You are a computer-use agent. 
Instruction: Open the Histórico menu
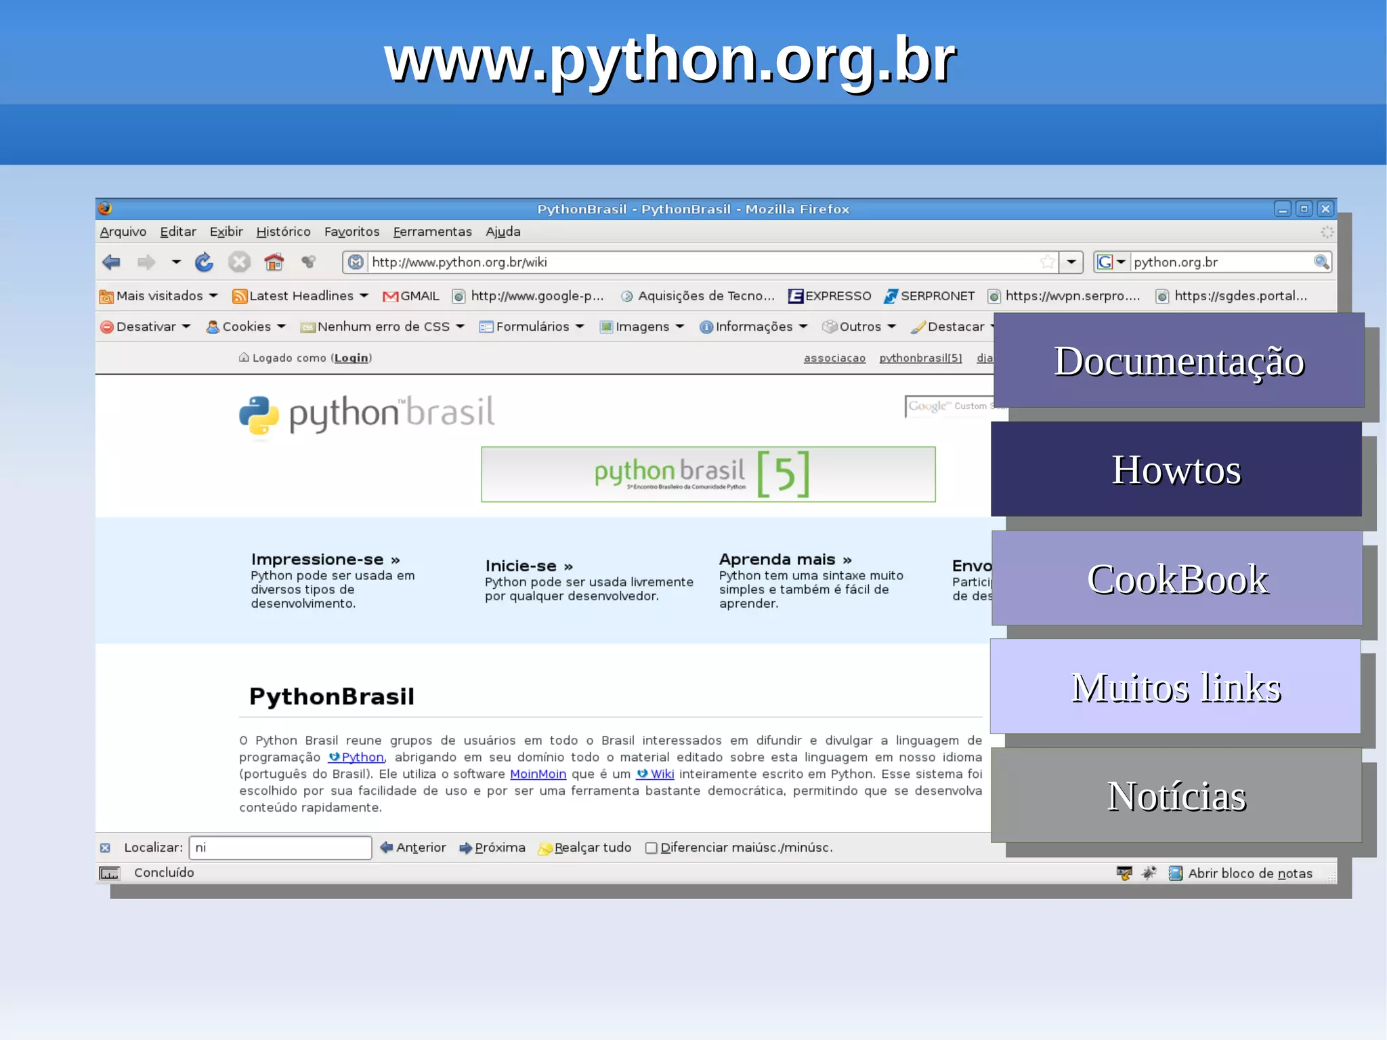click(x=283, y=232)
